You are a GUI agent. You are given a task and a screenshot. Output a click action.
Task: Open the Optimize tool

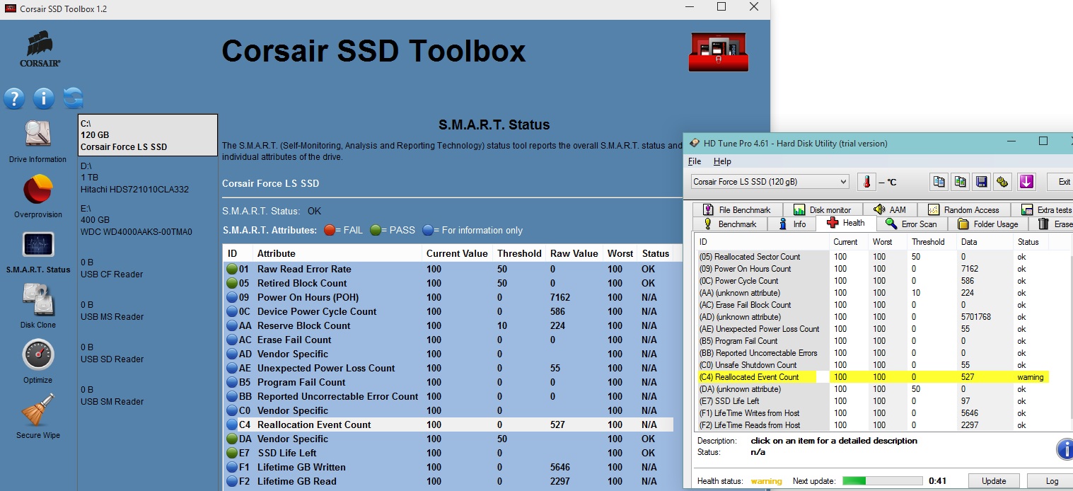[x=37, y=355]
